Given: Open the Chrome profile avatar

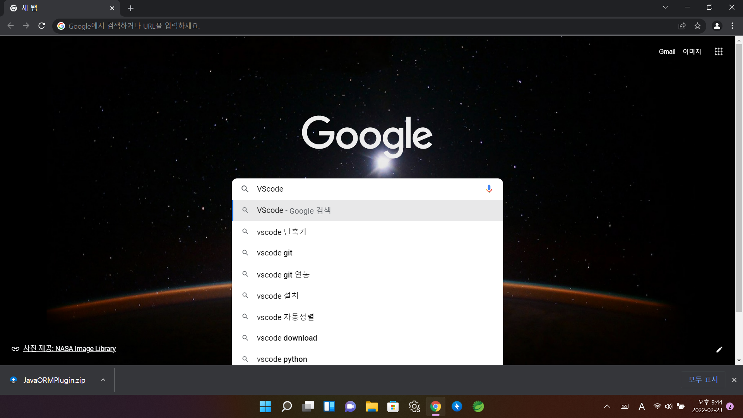Looking at the screenshot, I should tap(717, 26).
